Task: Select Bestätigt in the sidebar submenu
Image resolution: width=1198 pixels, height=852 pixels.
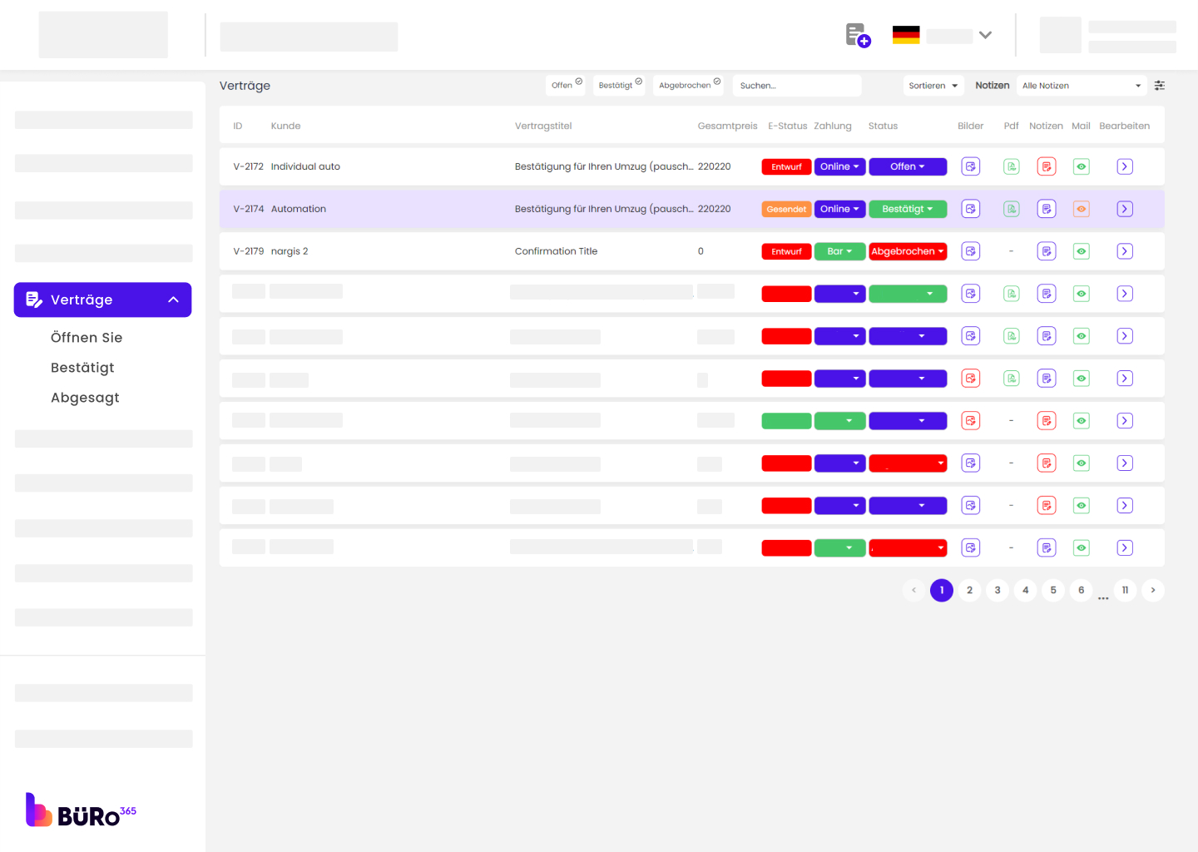Action: coord(82,368)
